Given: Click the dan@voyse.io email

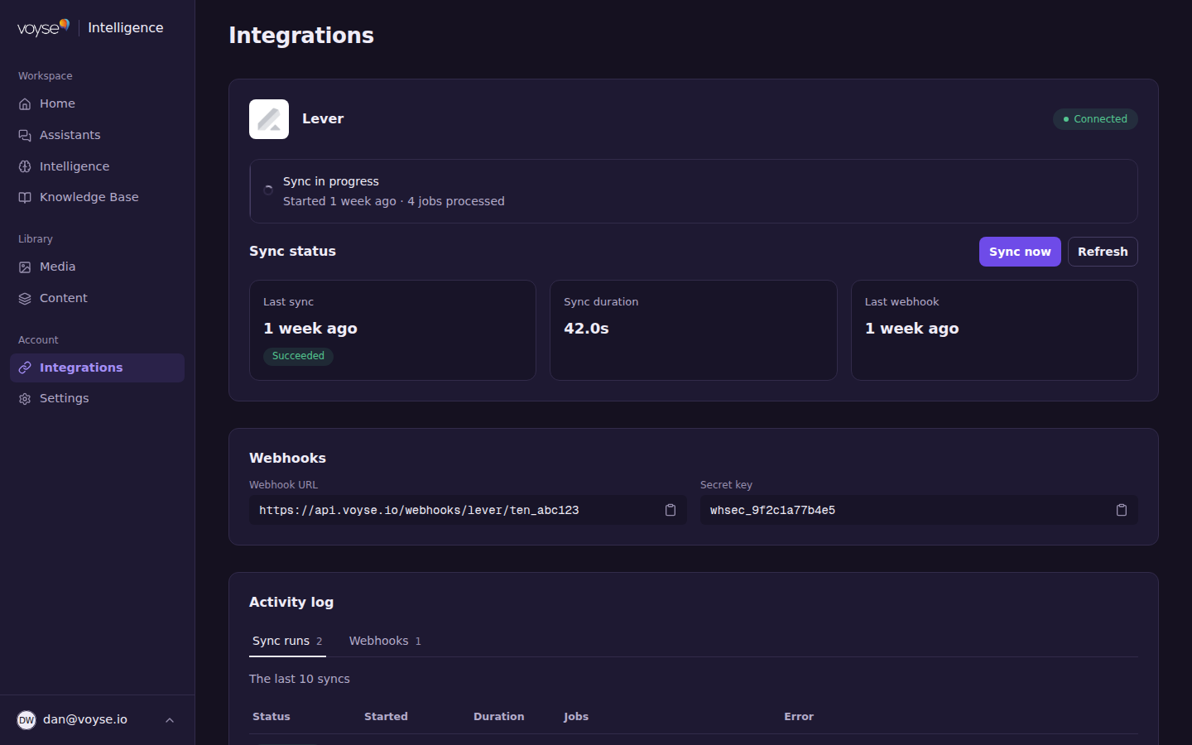Looking at the screenshot, I should pyautogui.click(x=85, y=720).
